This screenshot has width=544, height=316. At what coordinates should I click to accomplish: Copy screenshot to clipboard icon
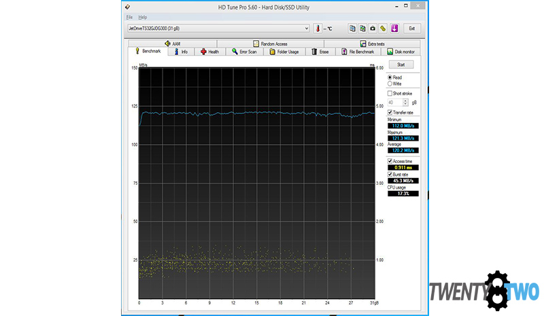pyautogui.click(x=362, y=29)
